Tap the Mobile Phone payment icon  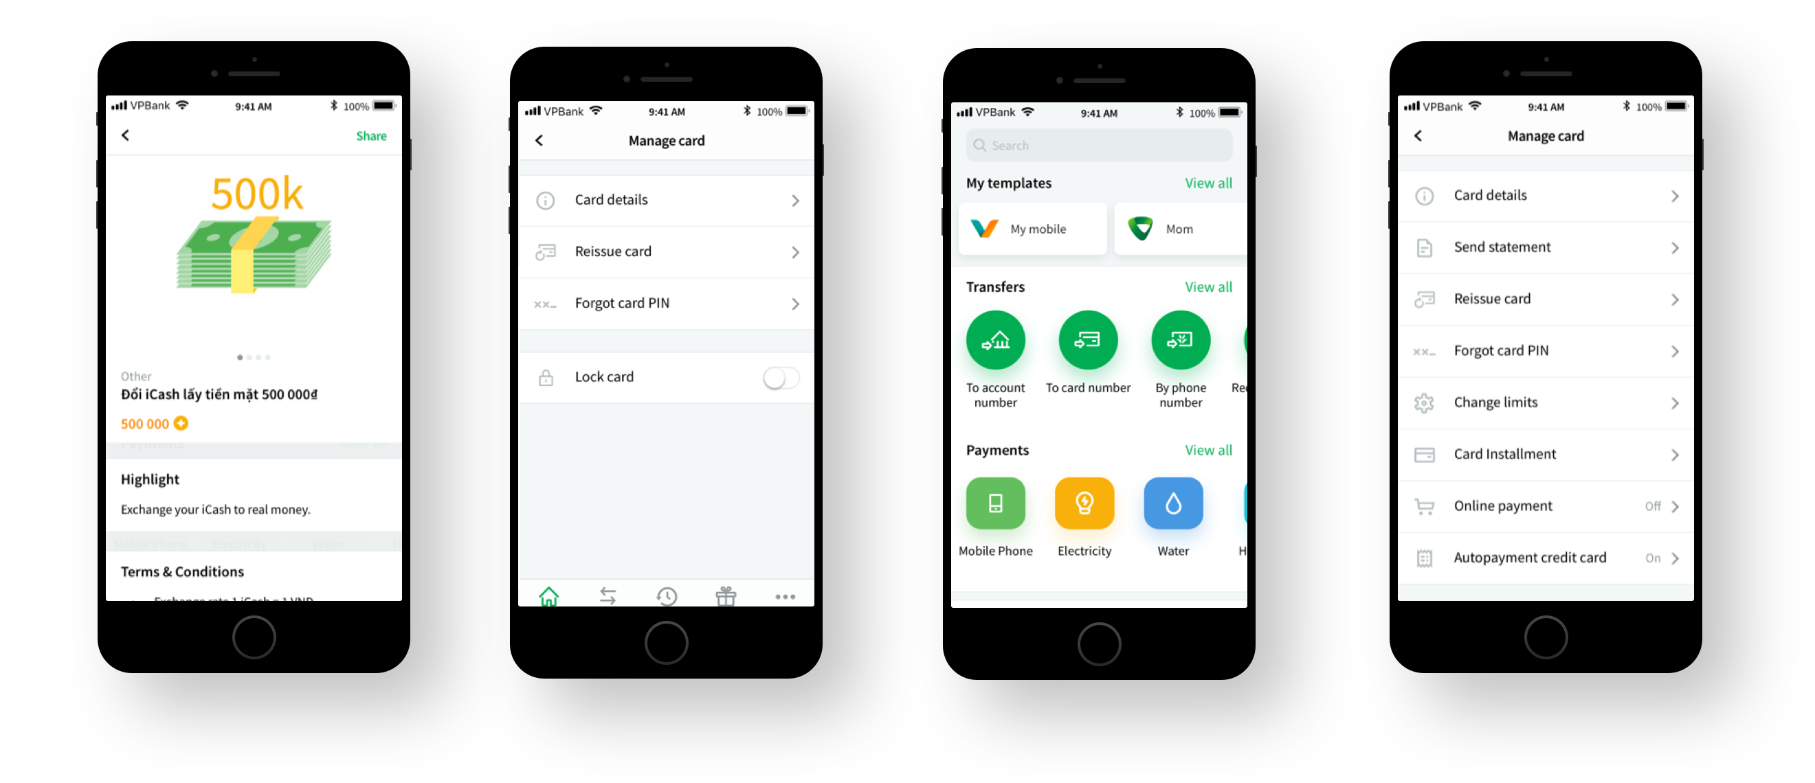(x=996, y=518)
